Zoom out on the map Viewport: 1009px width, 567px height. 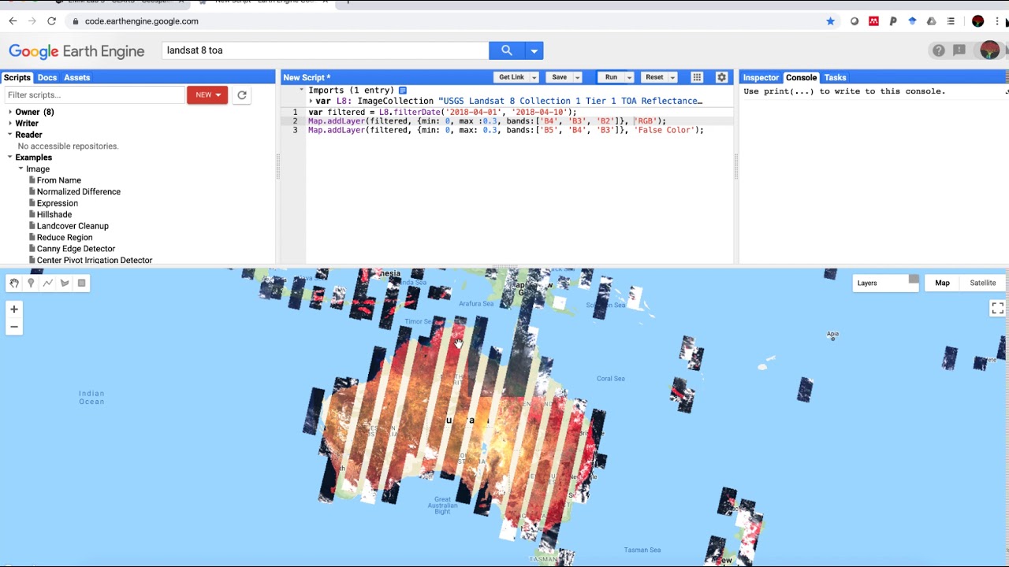click(14, 327)
